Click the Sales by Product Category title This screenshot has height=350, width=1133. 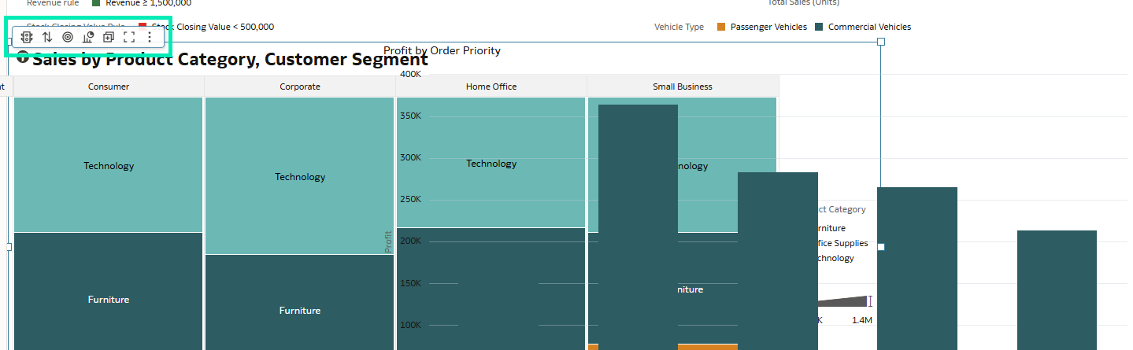tap(230, 60)
